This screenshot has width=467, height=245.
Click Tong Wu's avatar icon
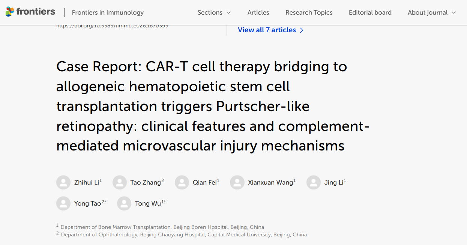click(124, 203)
